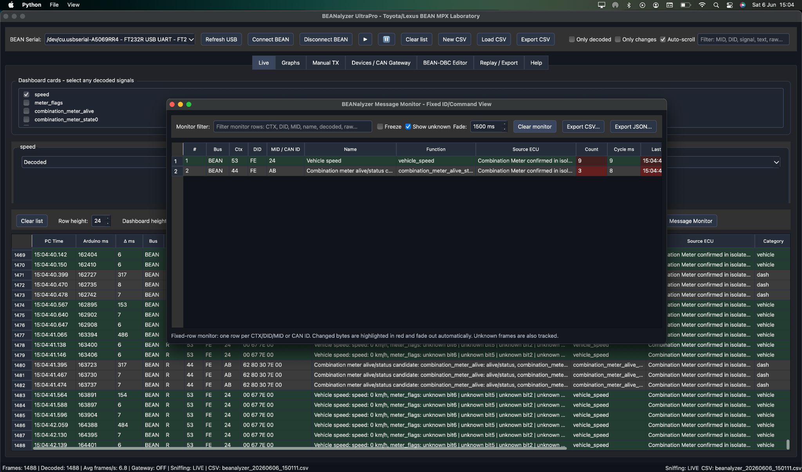Click Connect BEAN button
Viewport: 802px width, 472px height.
tap(271, 40)
